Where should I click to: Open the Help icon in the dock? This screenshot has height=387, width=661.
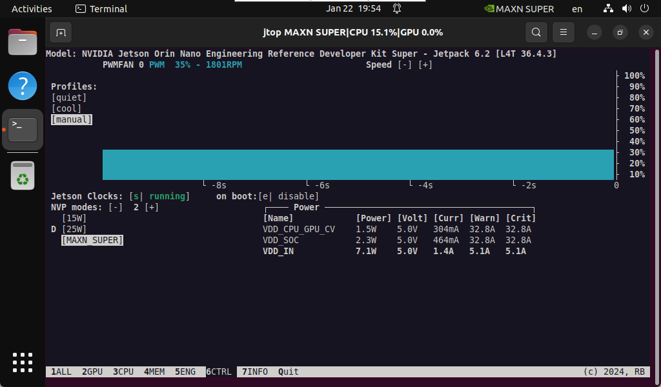23,86
